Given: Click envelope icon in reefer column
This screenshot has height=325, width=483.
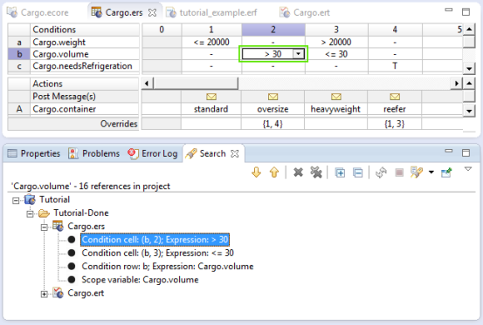Looking at the screenshot, I should coord(395,97).
